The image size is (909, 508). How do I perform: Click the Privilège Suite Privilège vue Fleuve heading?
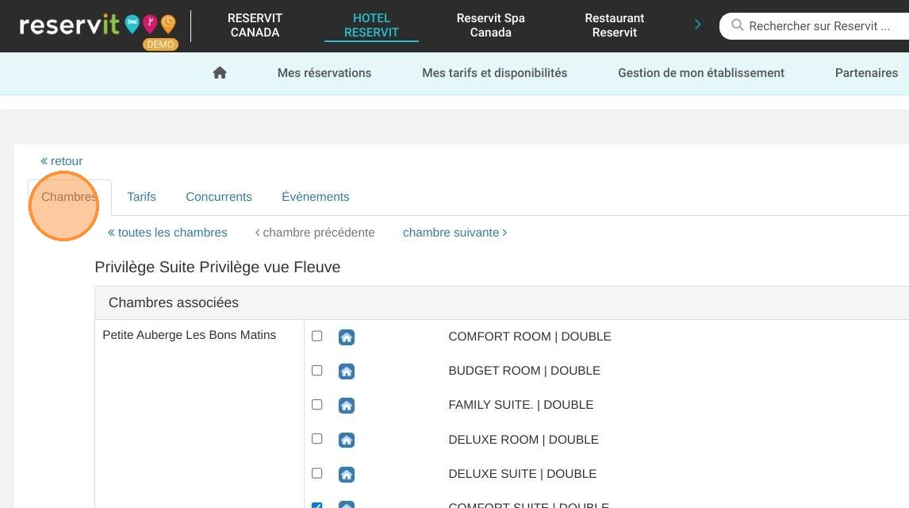click(217, 267)
